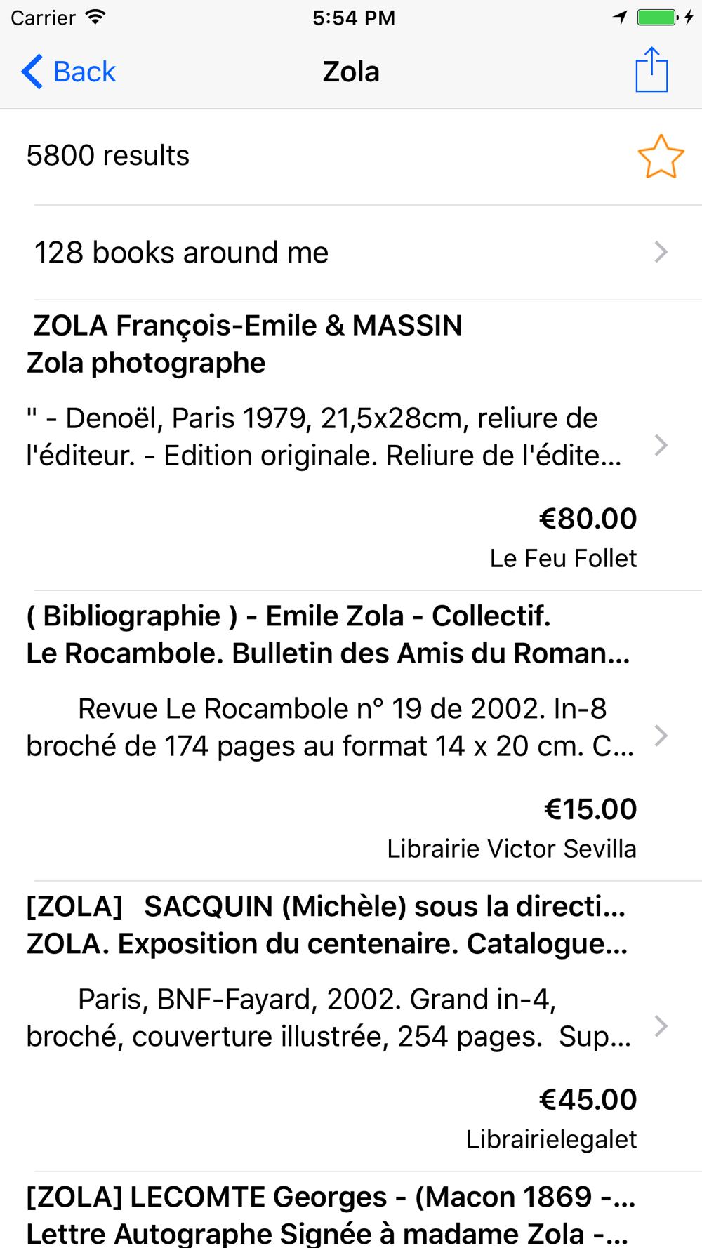This screenshot has width=702, height=1248.
Task: Tap the location services arrow icon
Action: tap(620, 17)
